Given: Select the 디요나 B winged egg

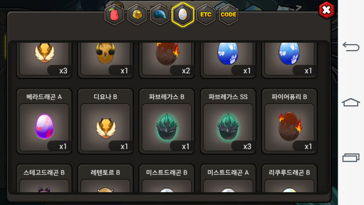Looking at the screenshot, I should 106,121.
